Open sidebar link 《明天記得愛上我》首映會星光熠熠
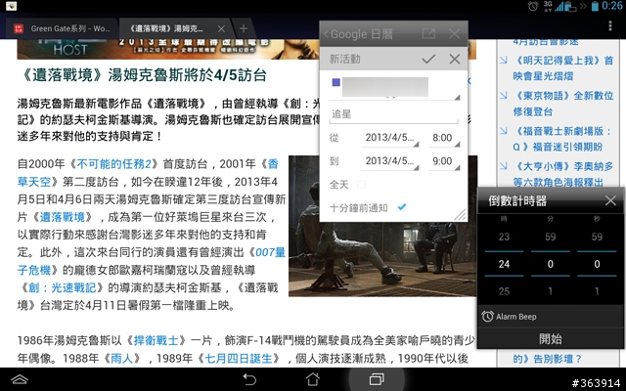 pyautogui.click(x=563, y=68)
